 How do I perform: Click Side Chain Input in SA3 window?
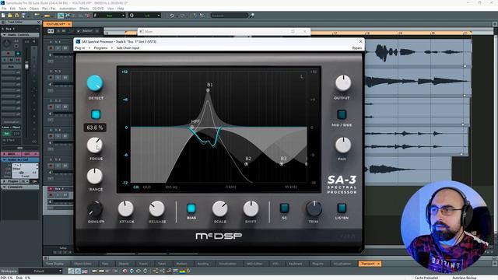click(x=128, y=48)
